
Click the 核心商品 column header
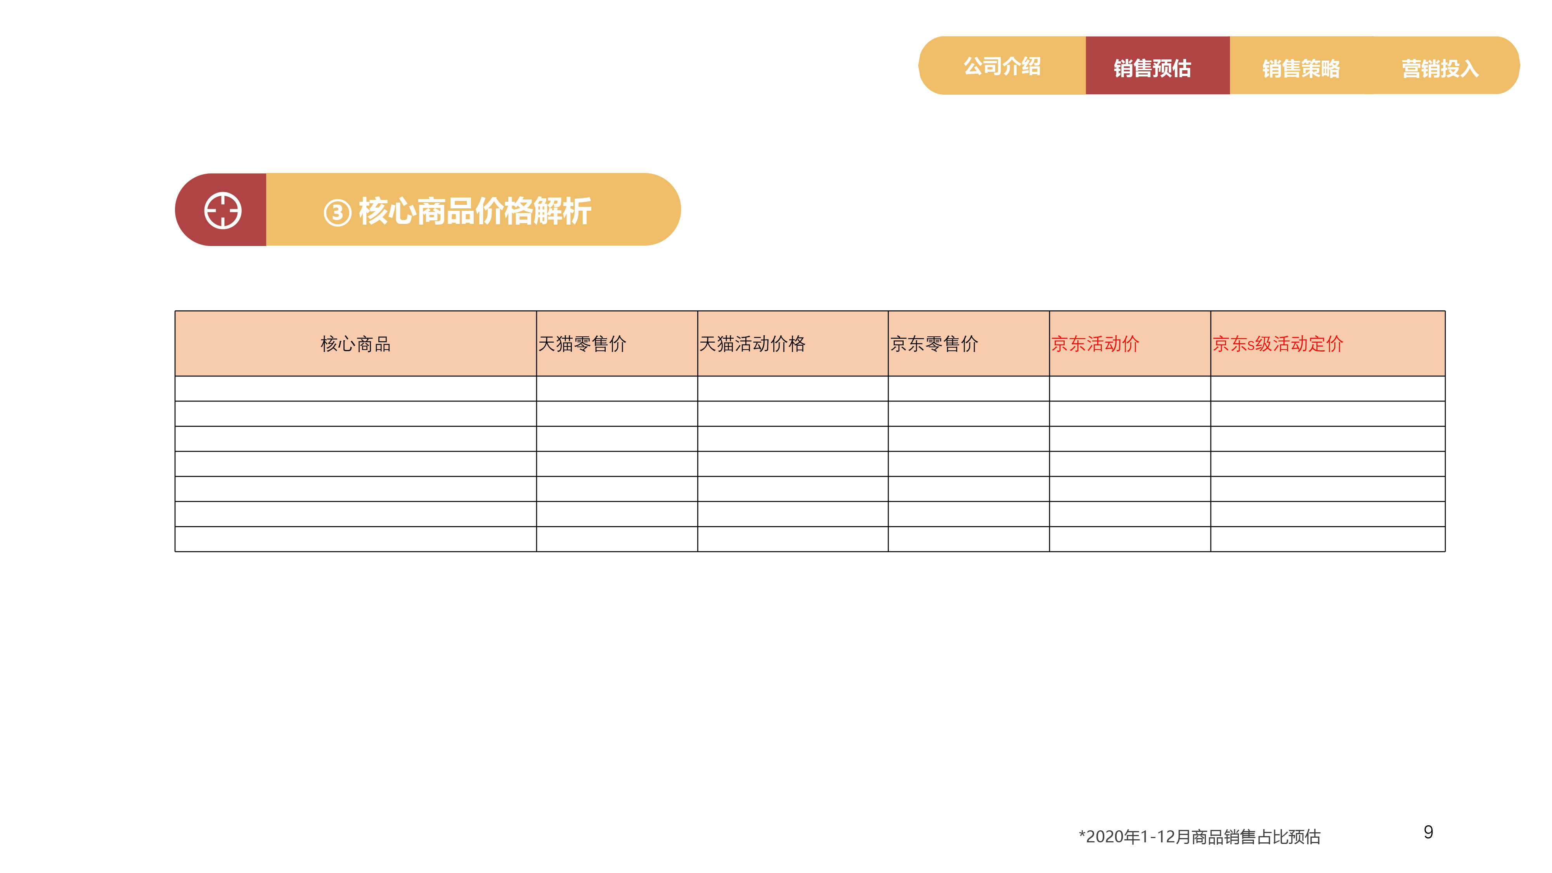[355, 343]
